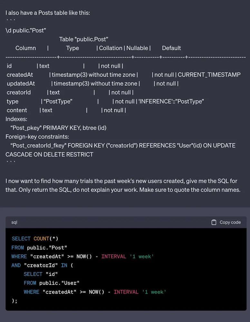The image size is (250, 322).
Task: Click the 'Foreign-key constraints:' label
Action: 37,137
